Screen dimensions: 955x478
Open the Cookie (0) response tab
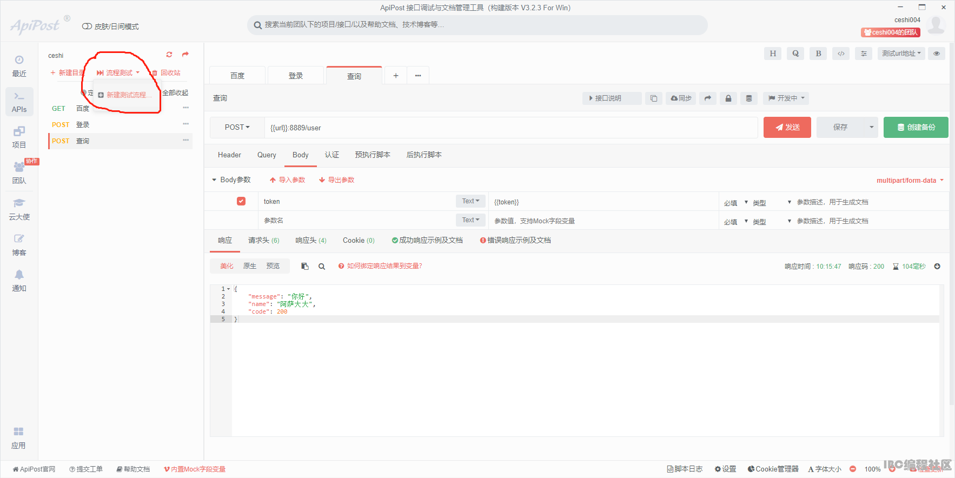[x=359, y=241]
